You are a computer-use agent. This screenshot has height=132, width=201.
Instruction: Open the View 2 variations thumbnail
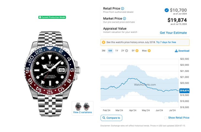coord(83,108)
